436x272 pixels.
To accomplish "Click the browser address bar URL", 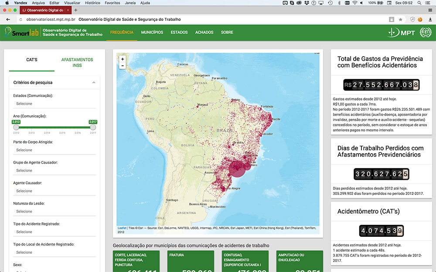I will (51, 20).
